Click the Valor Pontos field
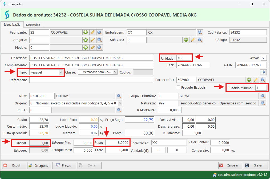This screenshot has width=270, height=179. (220, 143)
